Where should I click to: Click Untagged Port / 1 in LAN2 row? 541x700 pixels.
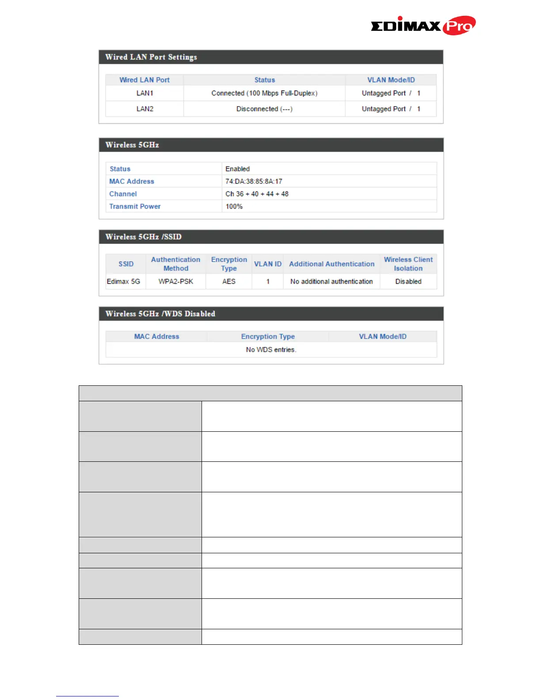tap(391, 109)
